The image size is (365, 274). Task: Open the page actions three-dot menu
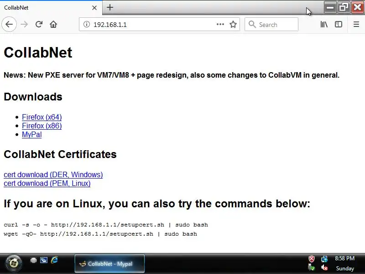pos(220,24)
